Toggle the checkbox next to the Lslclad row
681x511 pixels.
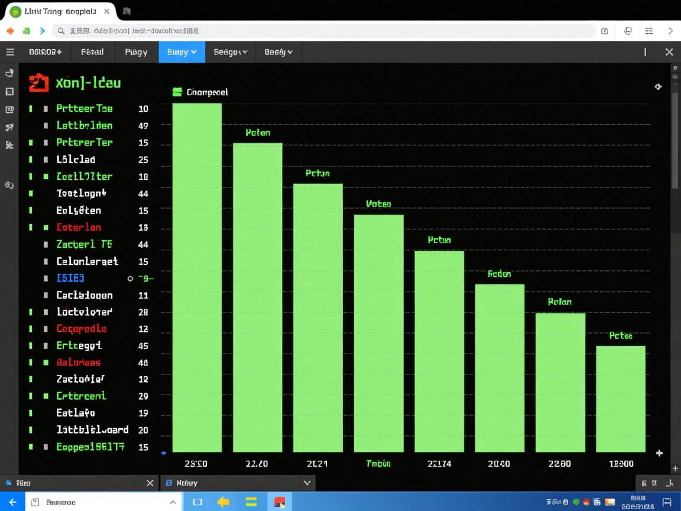(x=46, y=160)
